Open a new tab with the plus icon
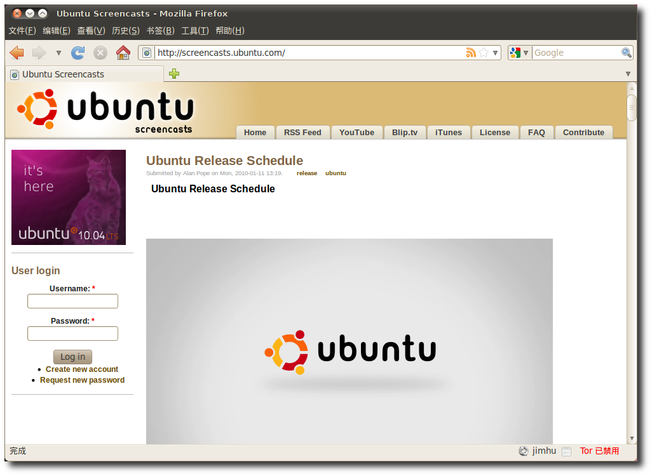The image size is (652, 476). (174, 74)
